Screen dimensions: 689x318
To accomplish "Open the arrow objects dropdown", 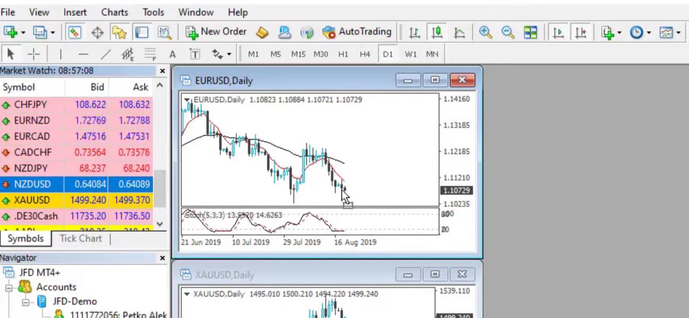I will pos(229,53).
